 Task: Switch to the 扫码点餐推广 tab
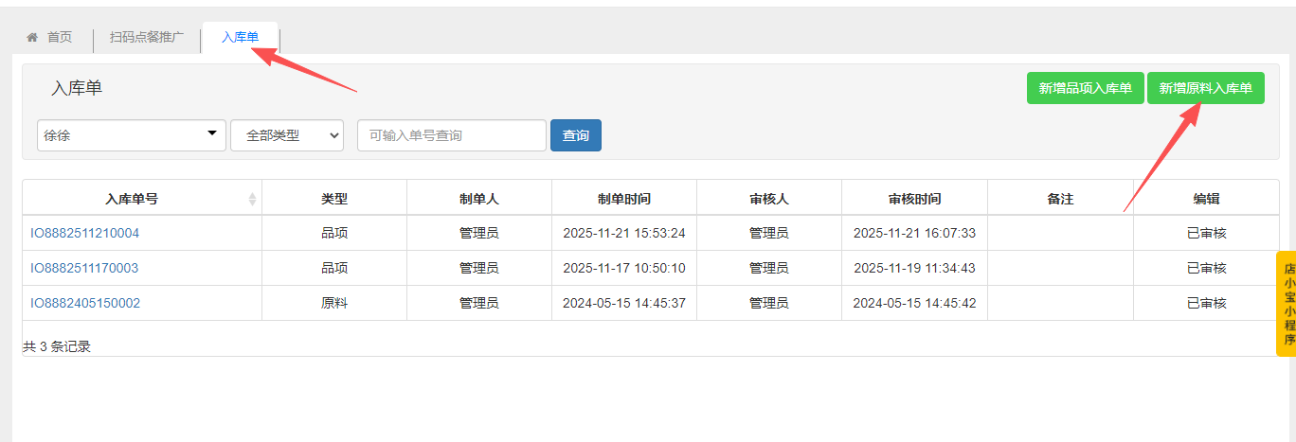147,37
